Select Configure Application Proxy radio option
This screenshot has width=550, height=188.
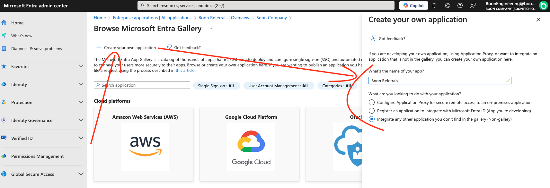[372, 103]
